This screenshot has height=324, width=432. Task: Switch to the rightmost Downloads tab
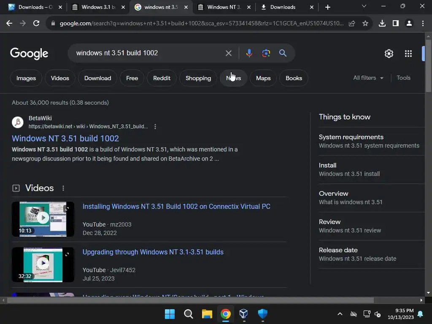[x=286, y=7]
